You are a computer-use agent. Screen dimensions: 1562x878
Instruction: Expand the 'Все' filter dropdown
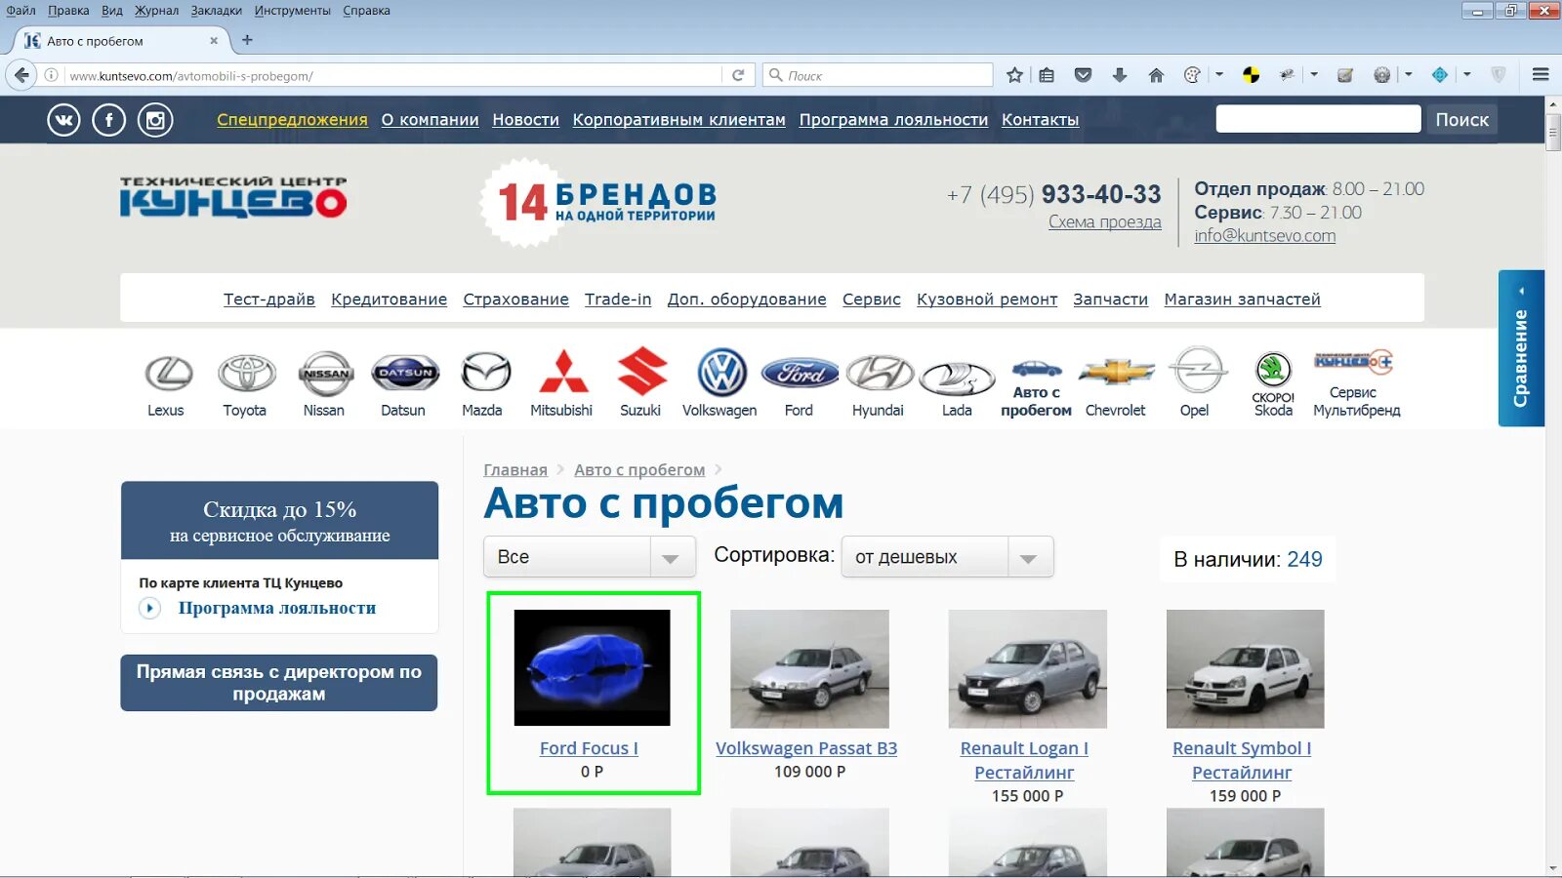(590, 557)
